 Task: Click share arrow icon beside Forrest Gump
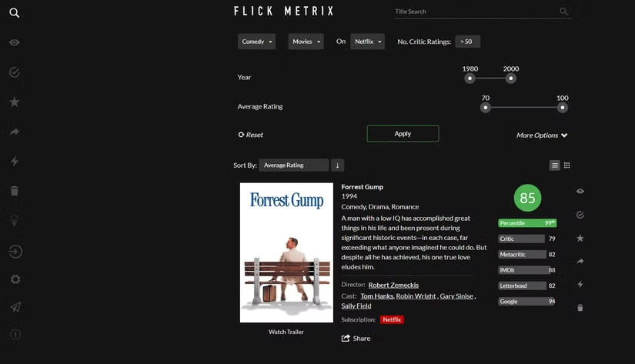pos(580,261)
